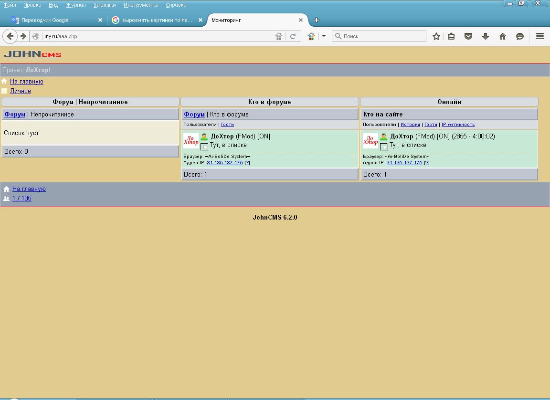
Task: Click the JohnCMS logo
Action: [32, 54]
